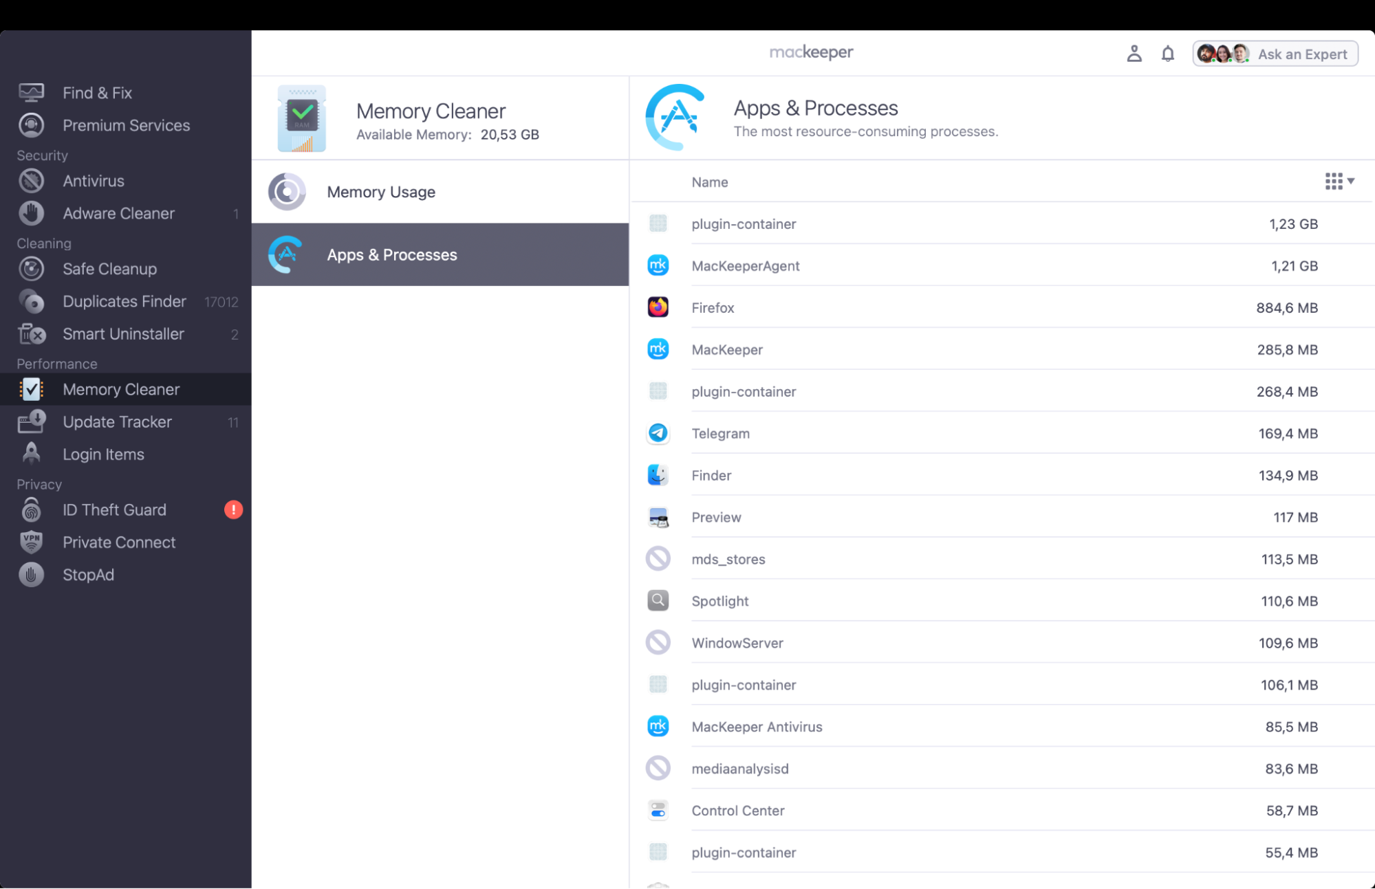Launch Safe Cleanup
The width and height of the screenshot is (1375, 889).
[x=110, y=269]
